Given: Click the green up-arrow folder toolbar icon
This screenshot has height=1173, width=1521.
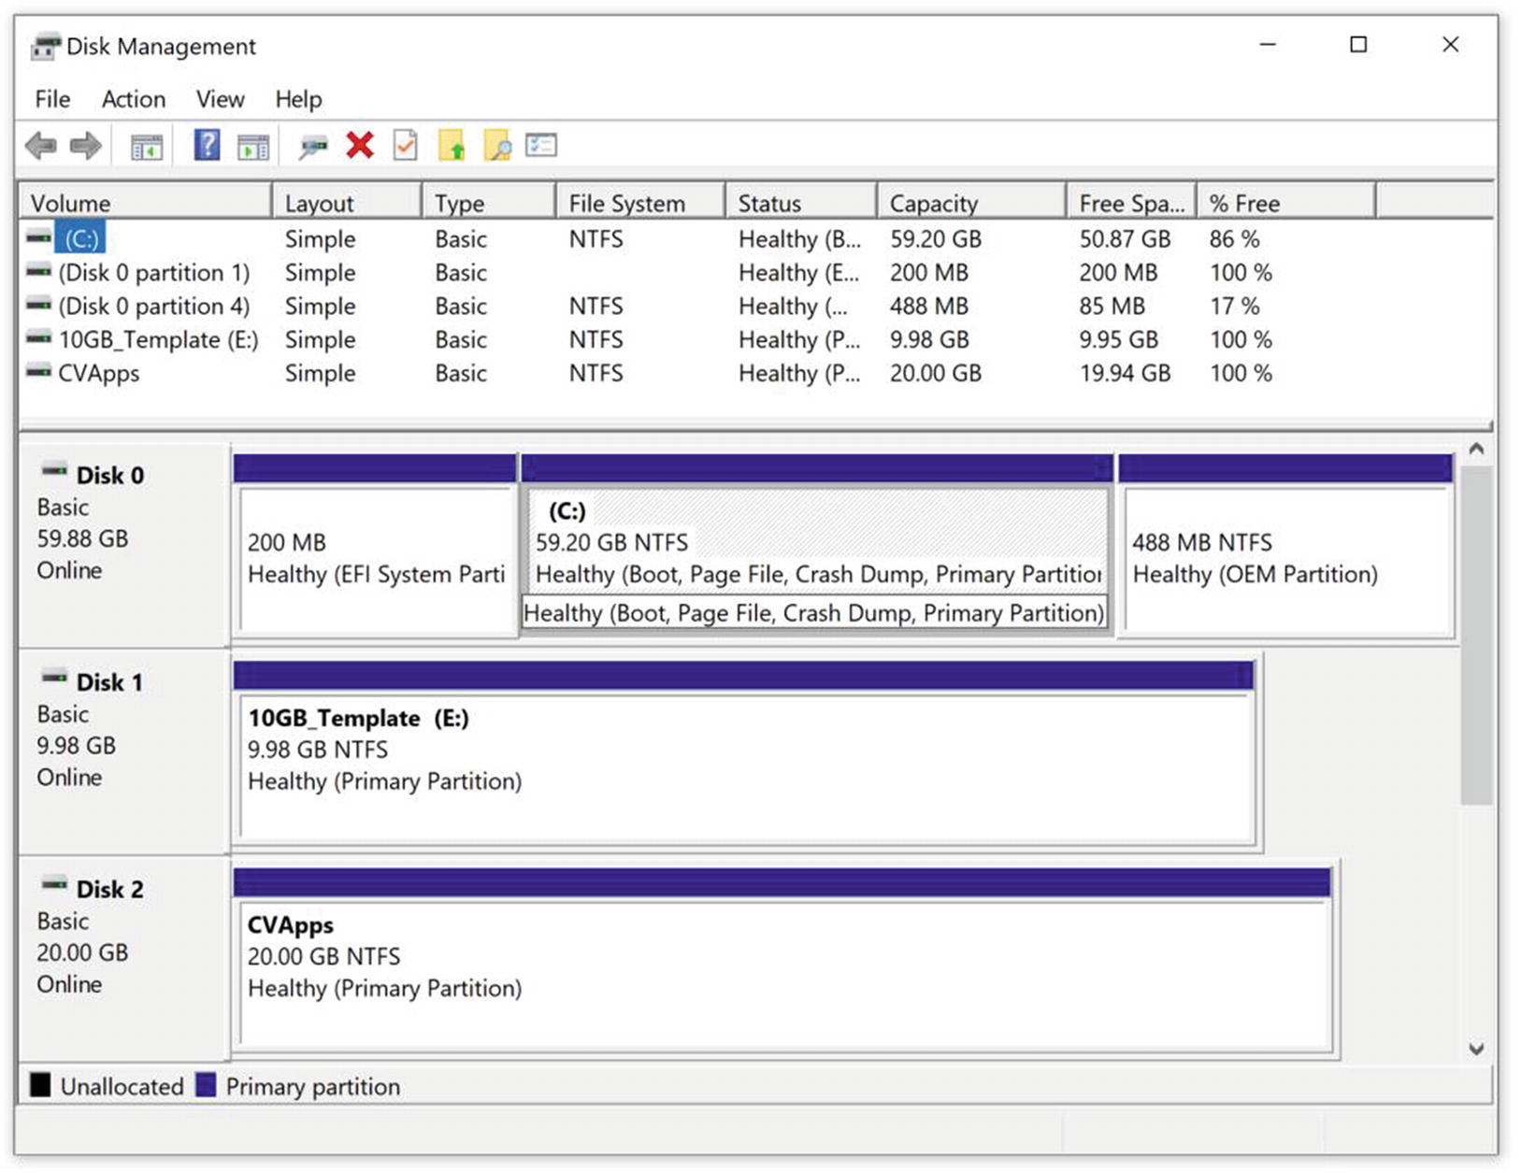Looking at the screenshot, I should pyautogui.click(x=452, y=146).
